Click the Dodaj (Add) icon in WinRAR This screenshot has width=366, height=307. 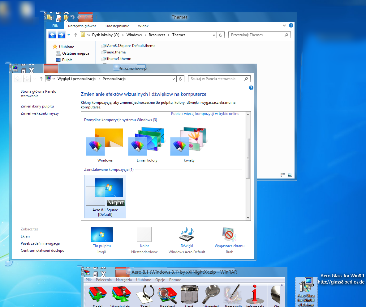click(x=98, y=294)
